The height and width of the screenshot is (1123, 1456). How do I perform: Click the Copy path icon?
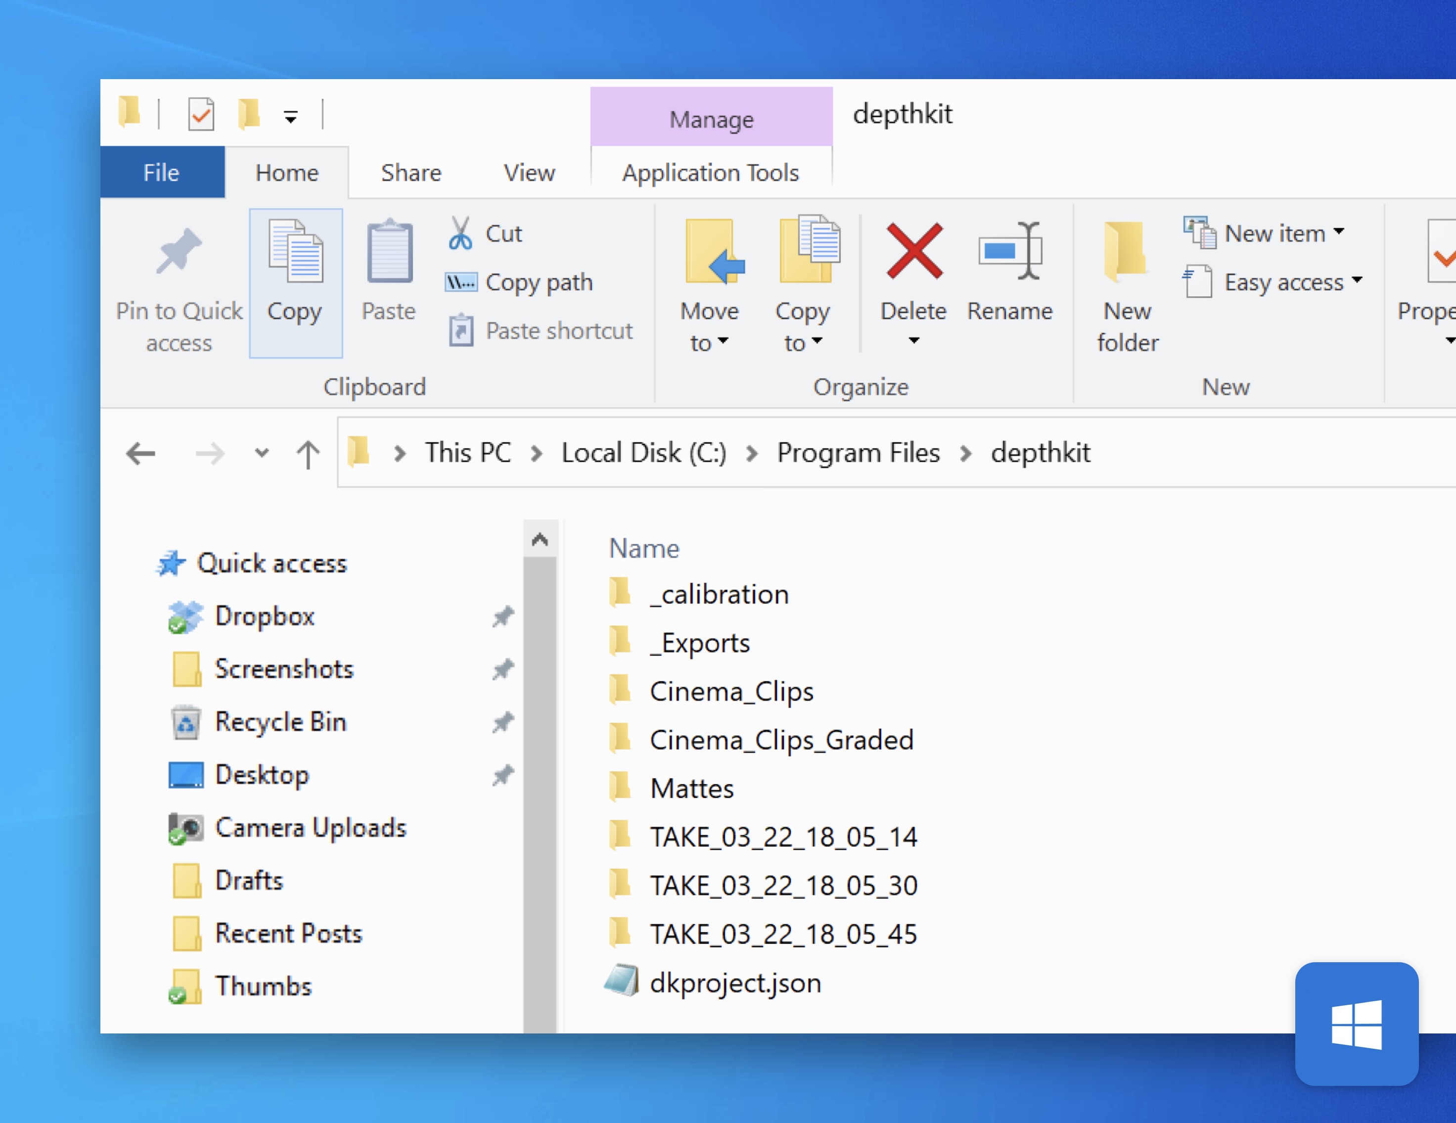460,282
